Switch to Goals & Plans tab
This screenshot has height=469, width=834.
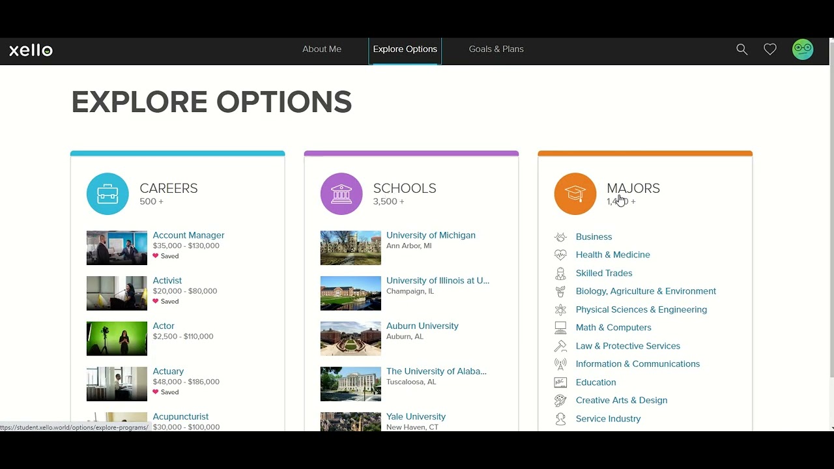(496, 50)
